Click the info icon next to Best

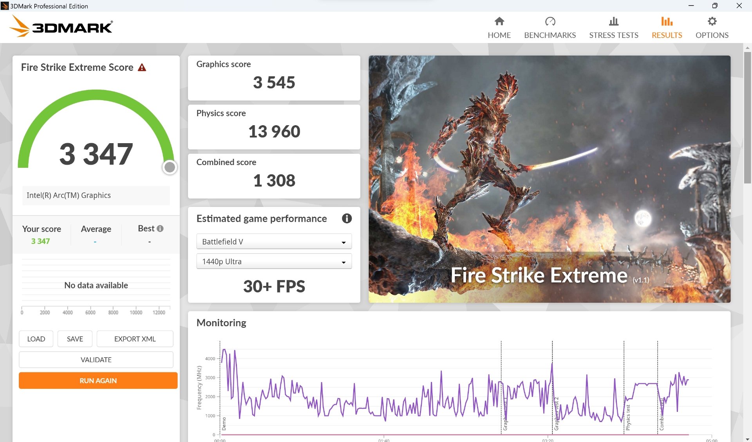pos(160,228)
